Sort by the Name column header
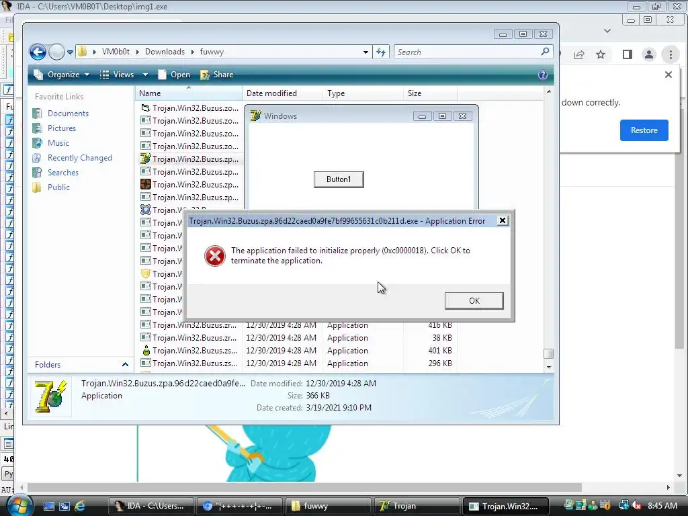Viewport: 688px width, 516px height. tap(188, 93)
